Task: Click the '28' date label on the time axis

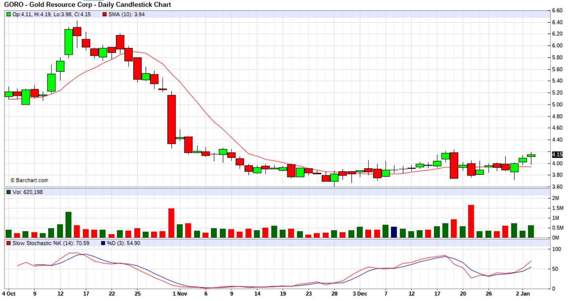Action: click(x=334, y=294)
